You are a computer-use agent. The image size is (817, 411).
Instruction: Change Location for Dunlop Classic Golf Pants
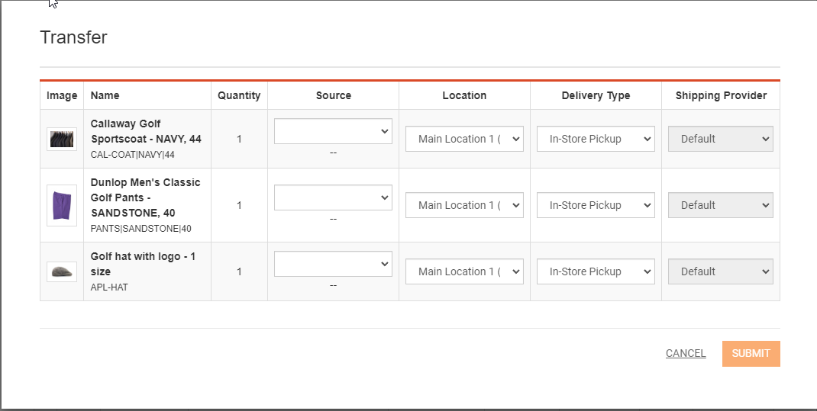click(464, 205)
